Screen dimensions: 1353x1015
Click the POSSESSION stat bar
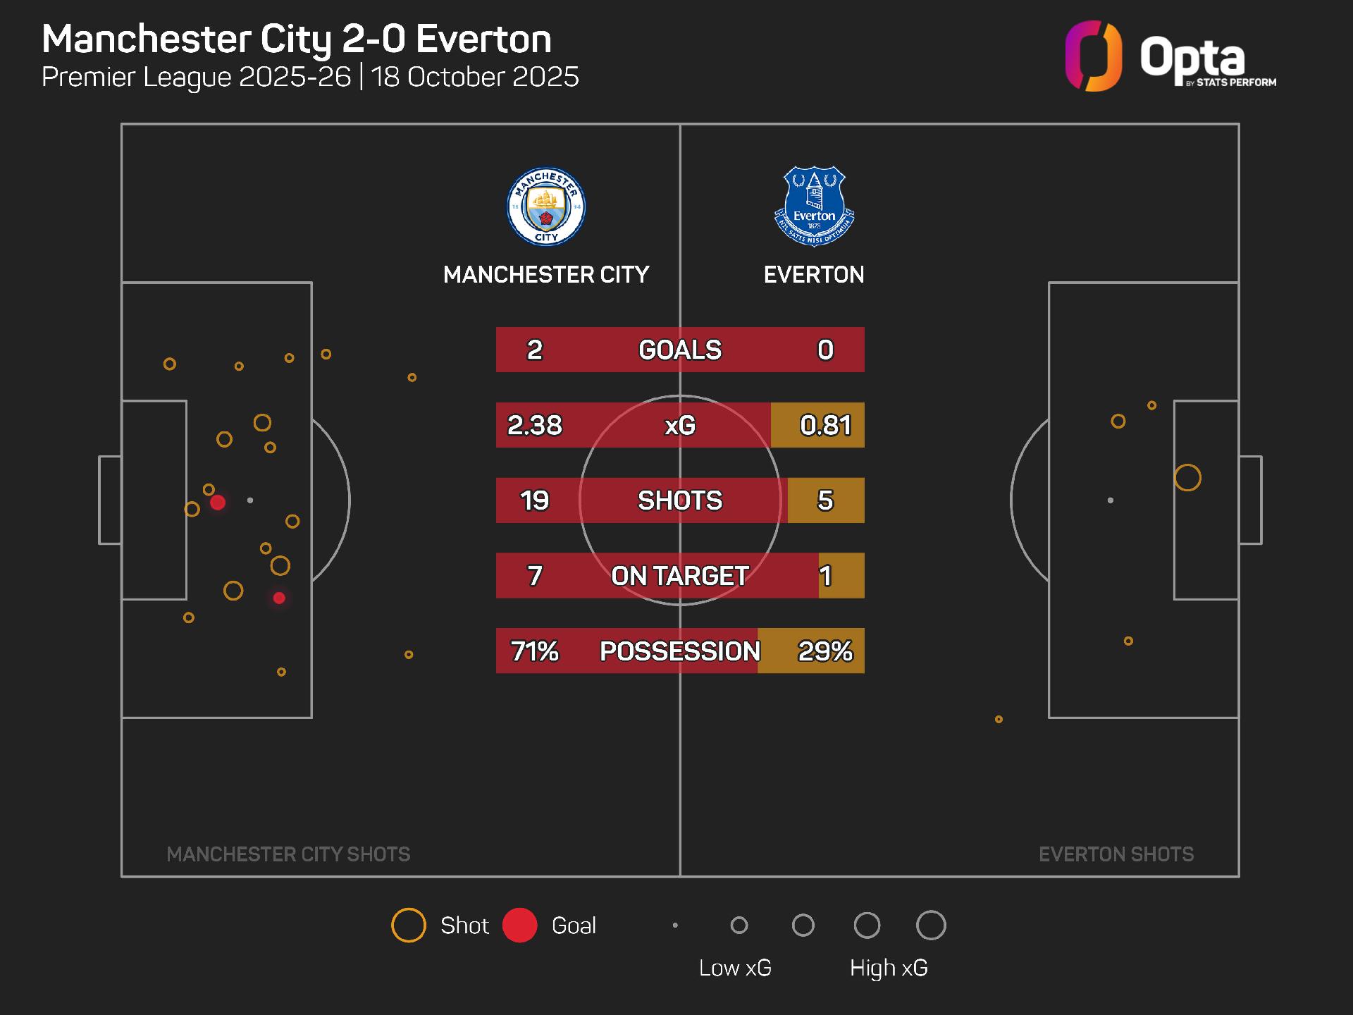tap(680, 651)
